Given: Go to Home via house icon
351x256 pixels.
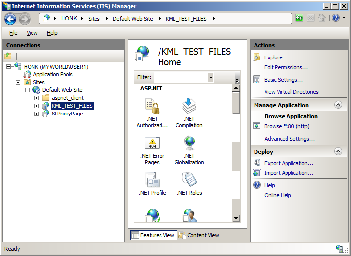Looking at the screenshot, I should [x=322, y=18].
